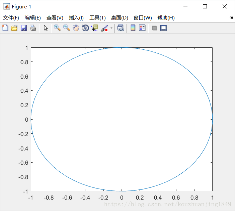Click the y-axis label 0.8

[x=24, y=62]
